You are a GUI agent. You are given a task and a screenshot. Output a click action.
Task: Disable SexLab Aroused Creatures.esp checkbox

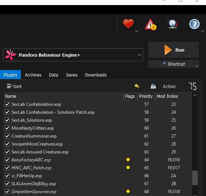[x=7, y=152]
